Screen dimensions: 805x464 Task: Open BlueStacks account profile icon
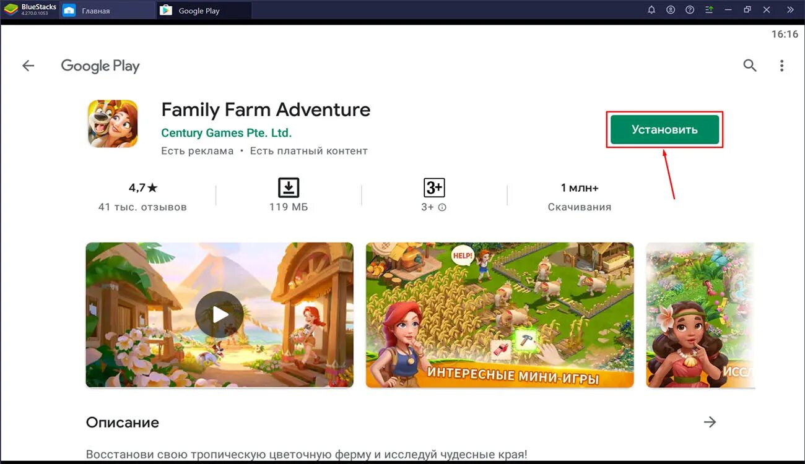click(671, 10)
